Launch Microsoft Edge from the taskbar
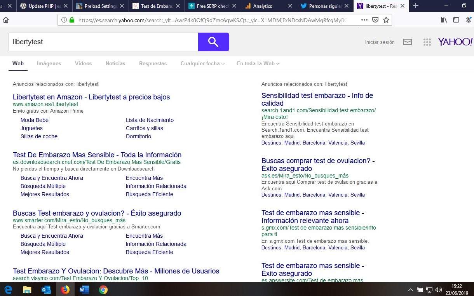This screenshot has width=474, height=296. click(x=8, y=289)
